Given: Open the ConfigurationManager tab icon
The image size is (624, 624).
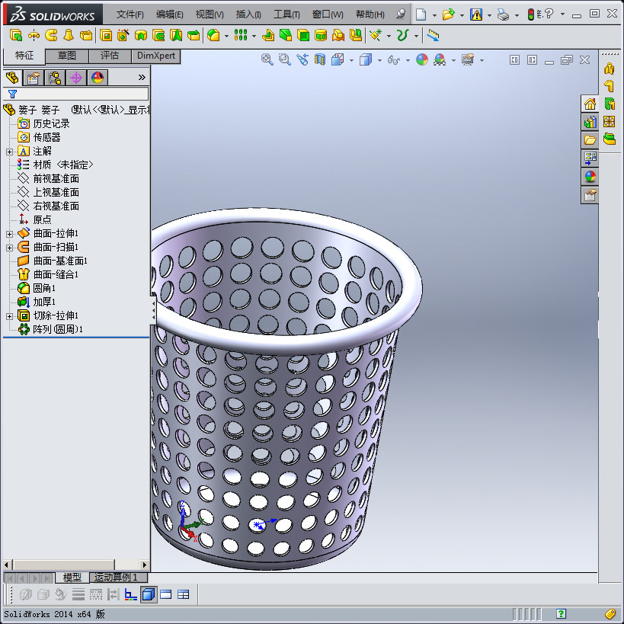Looking at the screenshot, I should pos(55,77).
